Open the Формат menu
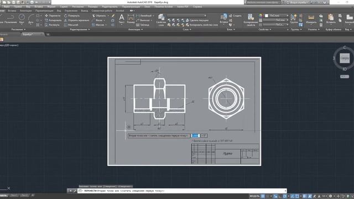 (x=51, y=7)
